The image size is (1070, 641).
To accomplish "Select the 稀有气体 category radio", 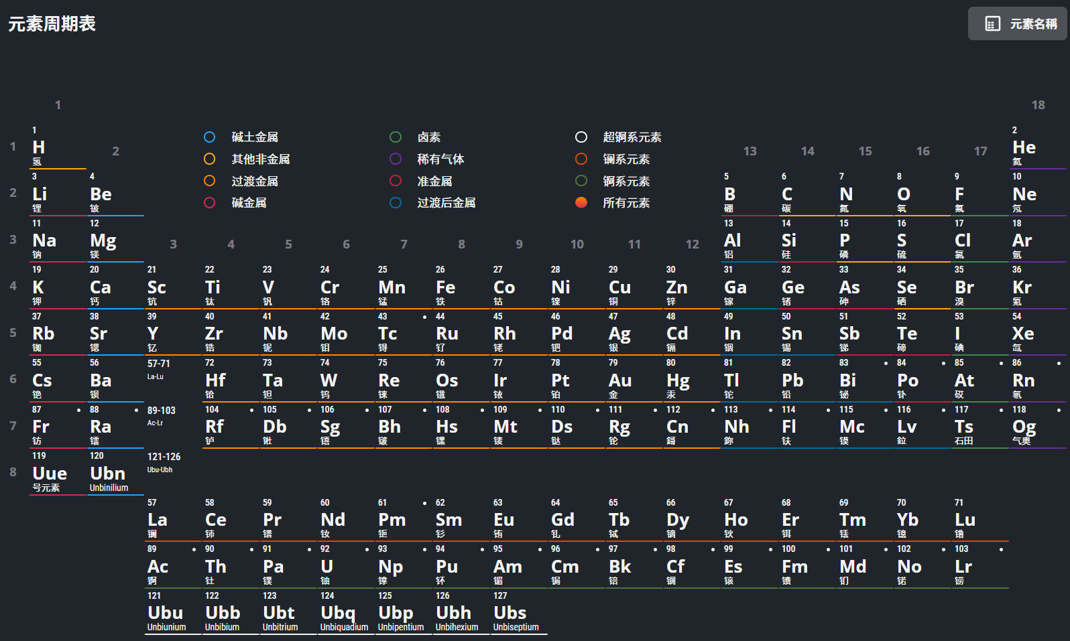I will (x=396, y=159).
